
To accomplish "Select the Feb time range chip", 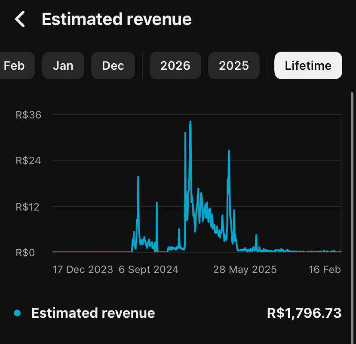I will [x=14, y=66].
